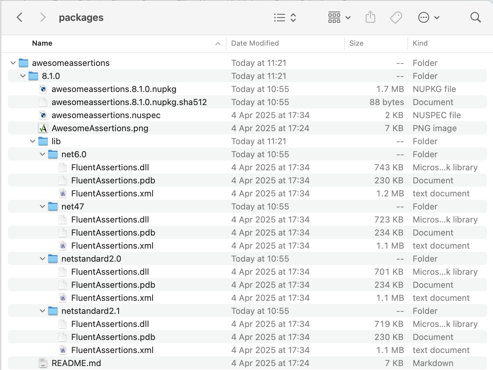Navigate back using the back arrow
This screenshot has height=370, width=493.
(x=19, y=17)
